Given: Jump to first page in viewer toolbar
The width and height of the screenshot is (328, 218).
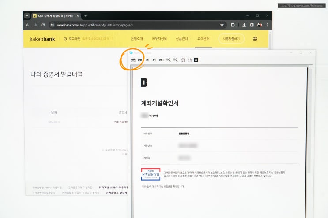Looking at the screenshot, I should pyautogui.click(x=140, y=60).
